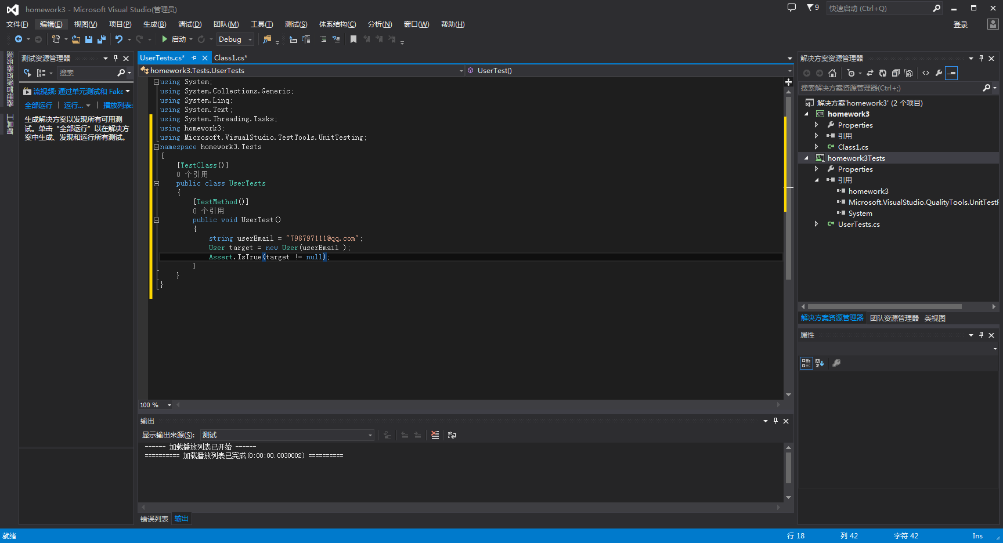Click the Test Explorer search field
Viewport: 1003px width, 543px height.
(87, 73)
